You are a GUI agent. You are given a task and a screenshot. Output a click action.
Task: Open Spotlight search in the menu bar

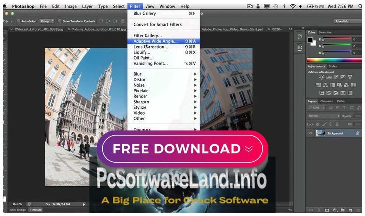pos(360,6)
